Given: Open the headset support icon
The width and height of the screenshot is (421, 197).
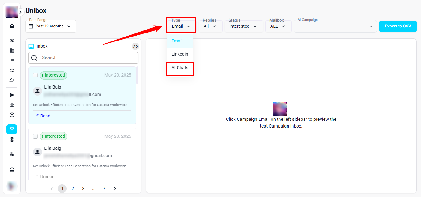Looking at the screenshot, I should coord(12,170).
